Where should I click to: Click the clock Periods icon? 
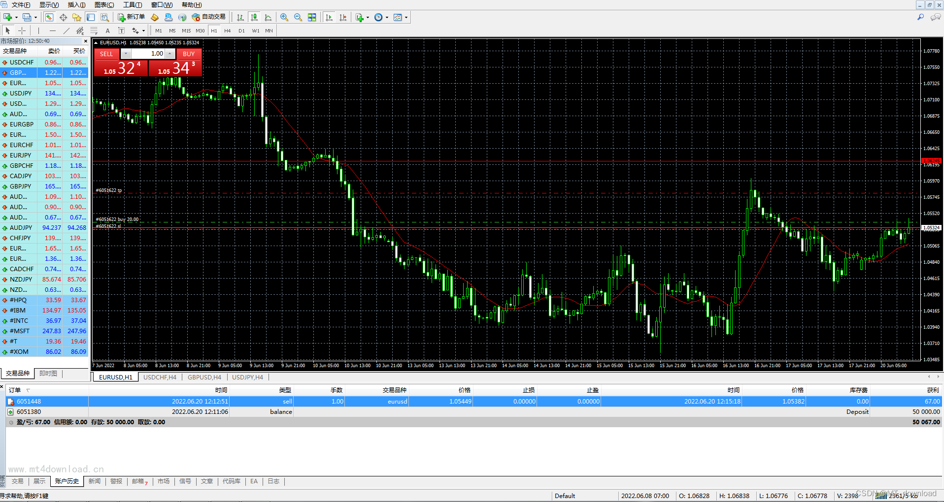click(x=378, y=17)
